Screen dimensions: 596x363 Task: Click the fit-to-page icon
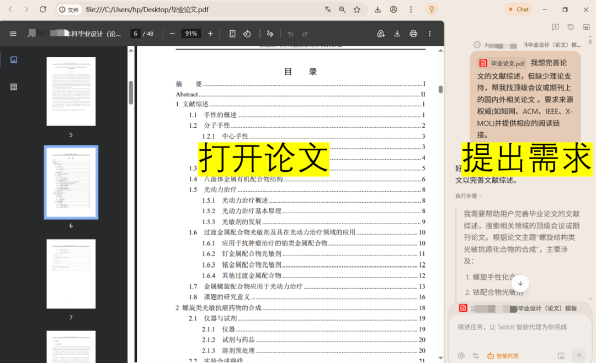(232, 34)
